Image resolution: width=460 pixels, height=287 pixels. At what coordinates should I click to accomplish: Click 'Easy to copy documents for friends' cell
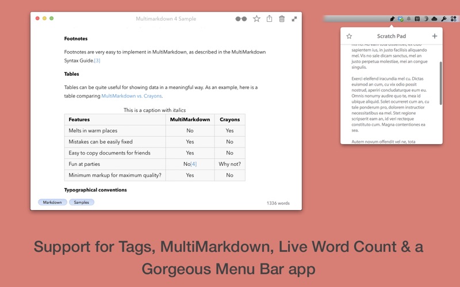[x=115, y=153]
